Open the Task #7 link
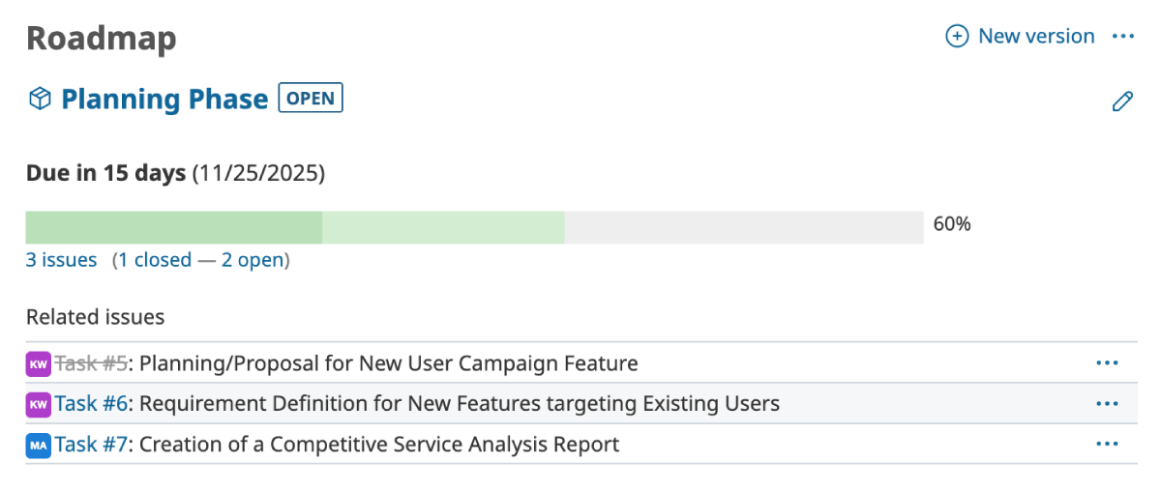The height and width of the screenshot is (491, 1161). click(x=91, y=445)
